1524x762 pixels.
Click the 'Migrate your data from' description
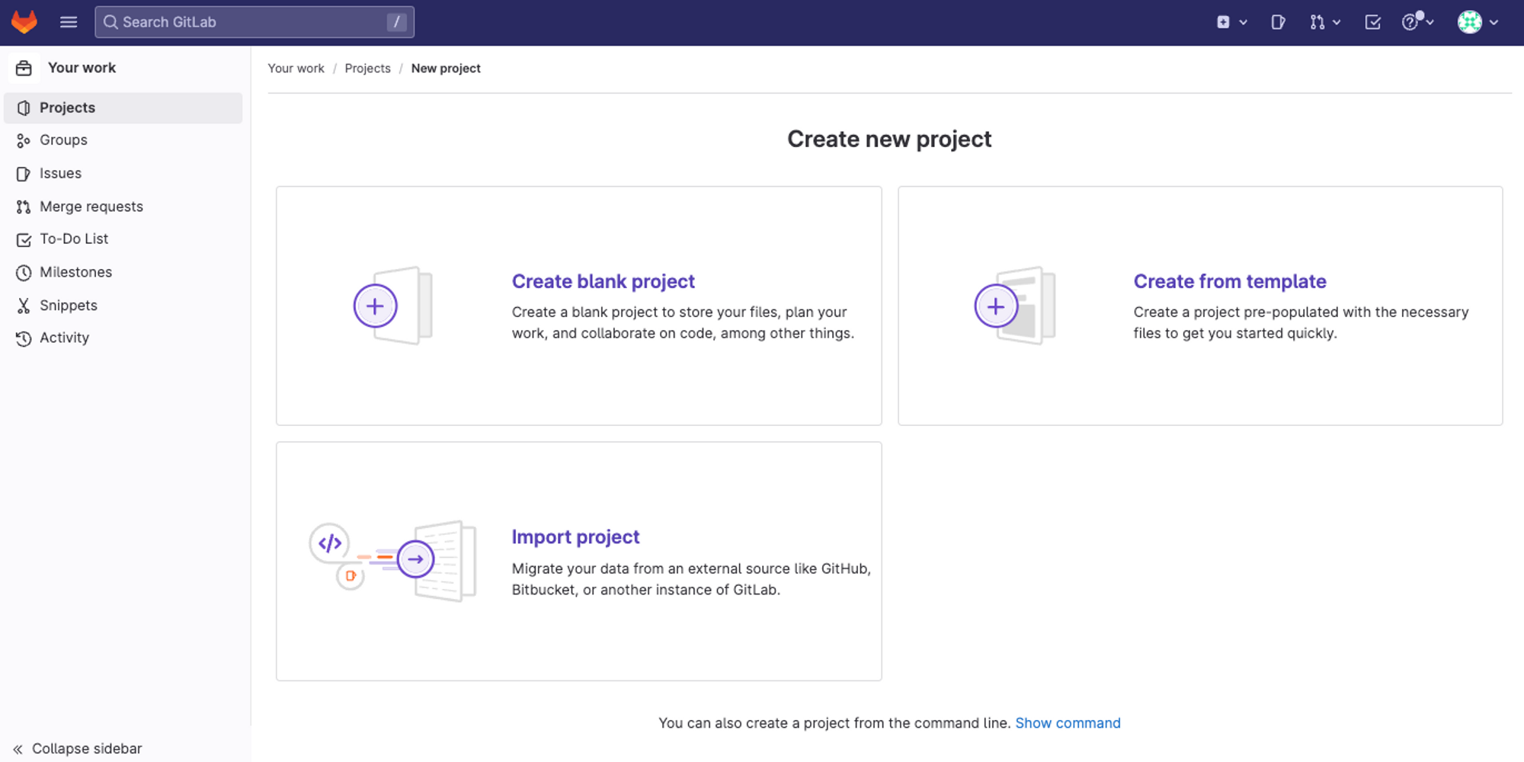(691, 579)
